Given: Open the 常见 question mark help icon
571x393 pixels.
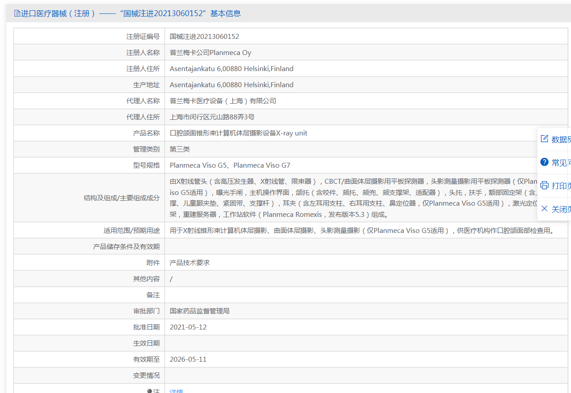Looking at the screenshot, I should (544, 162).
